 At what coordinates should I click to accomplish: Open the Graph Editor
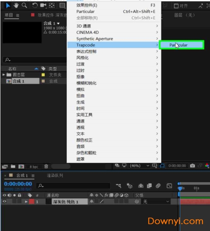point(169,186)
